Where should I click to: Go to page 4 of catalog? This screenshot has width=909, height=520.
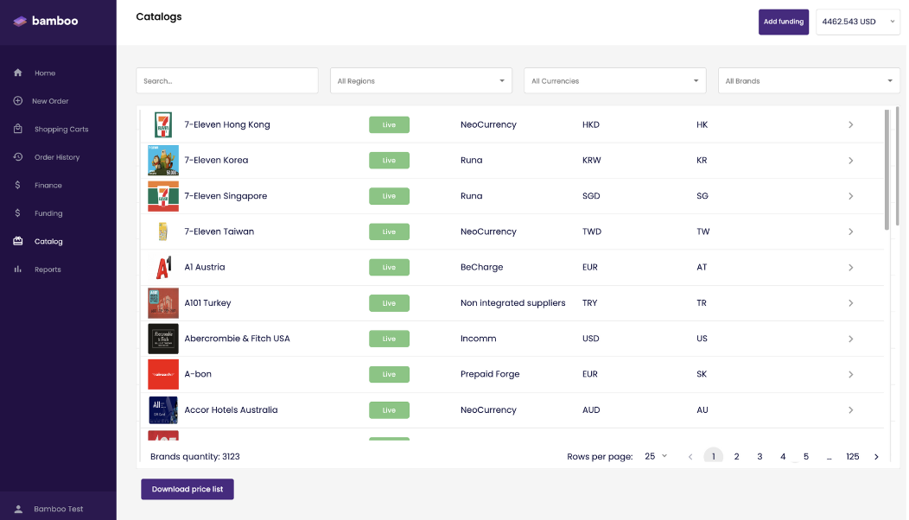(783, 457)
